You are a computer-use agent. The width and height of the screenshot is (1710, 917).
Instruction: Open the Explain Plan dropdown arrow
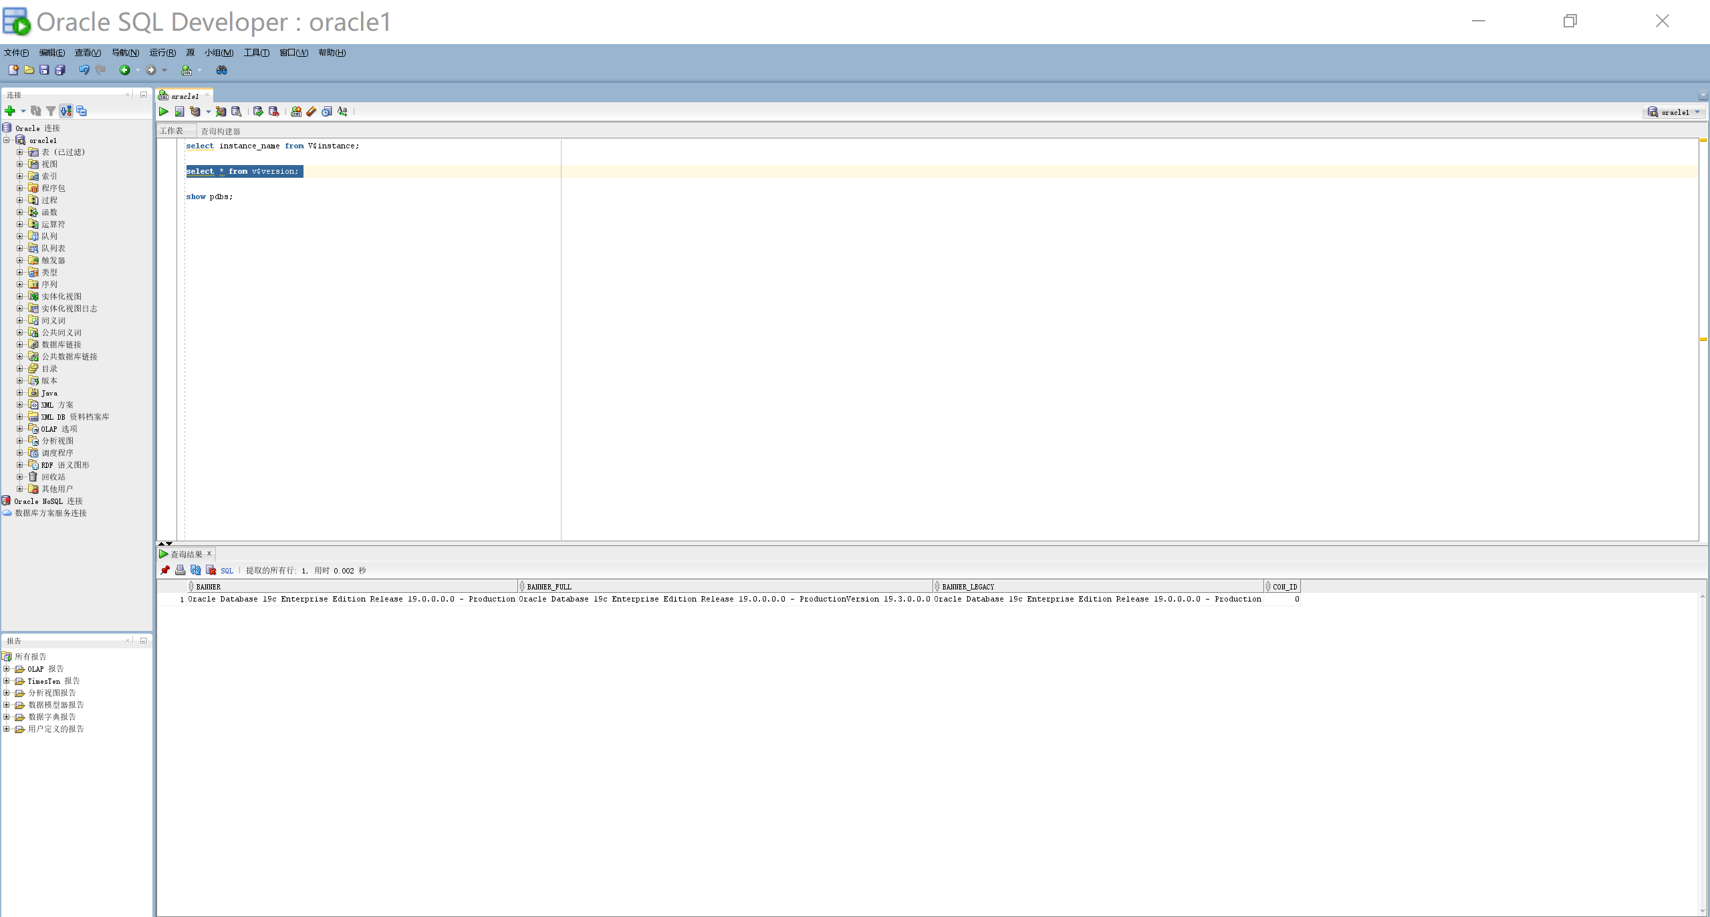coord(208,112)
